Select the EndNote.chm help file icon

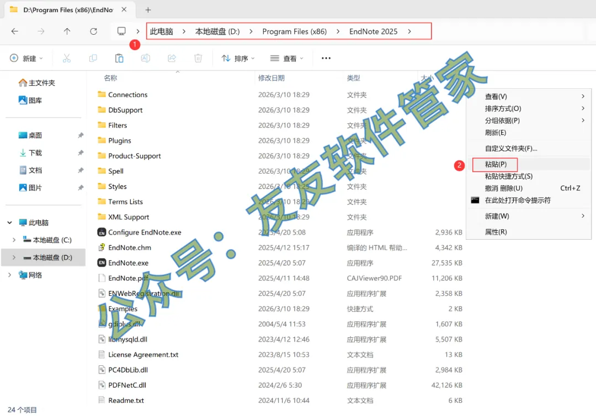[x=102, y=247]
